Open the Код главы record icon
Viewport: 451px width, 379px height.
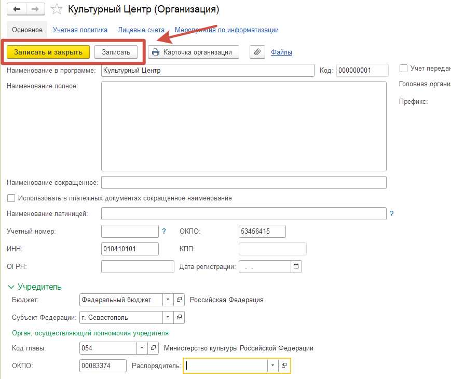pos(153,348)
